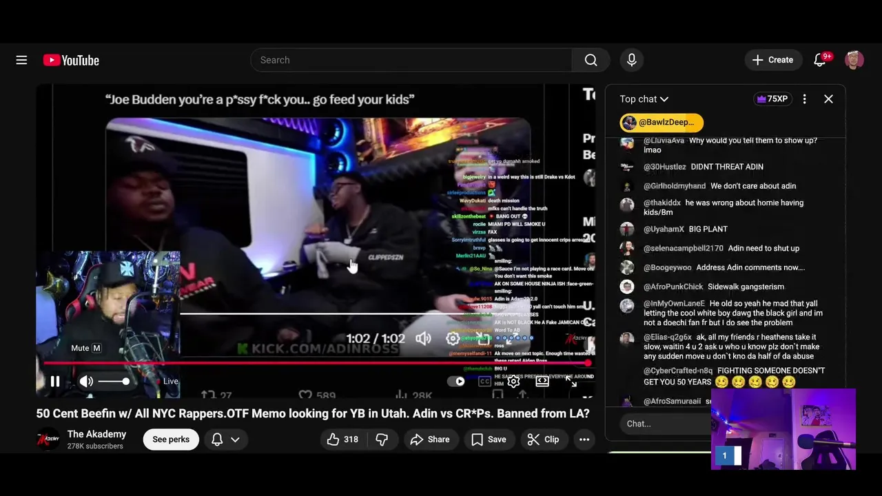Expand the Top chat mode dropdown
The image size is (882, 496).
644,99
